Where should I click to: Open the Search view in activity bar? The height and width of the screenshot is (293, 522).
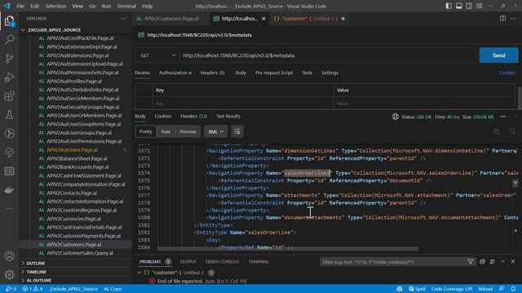click(9, 40)
